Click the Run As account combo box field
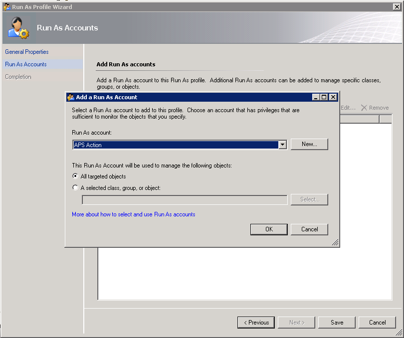The height and width of the screenshot is (338, 404). 175,144
